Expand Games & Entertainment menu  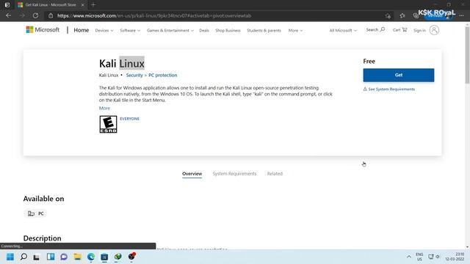(x=170, y=31)
